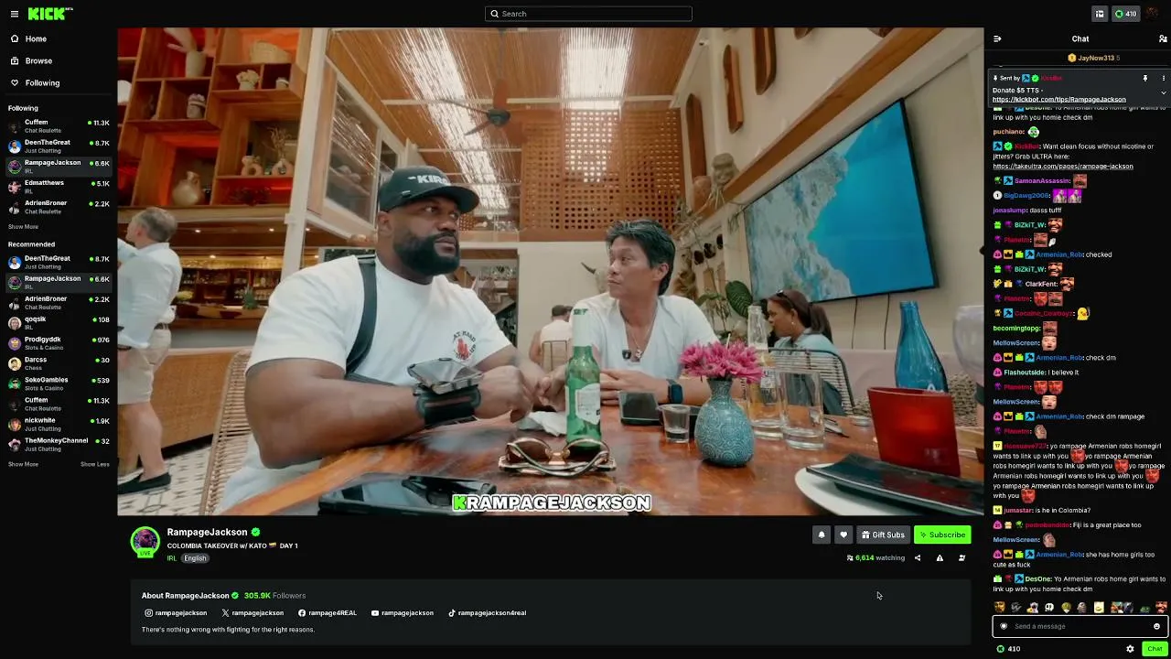
Task: Open the emoji picker in message box
Action: tap(1156, 626)
